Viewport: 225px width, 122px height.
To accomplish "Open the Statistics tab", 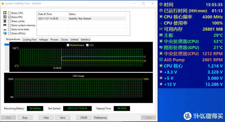I will tap(85, 39).
